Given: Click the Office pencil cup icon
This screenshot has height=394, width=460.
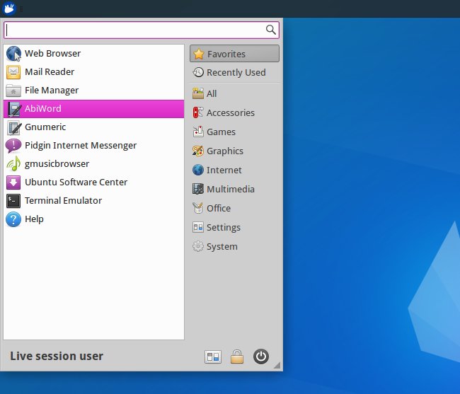Looking at the screenshot, I should 198,208.
